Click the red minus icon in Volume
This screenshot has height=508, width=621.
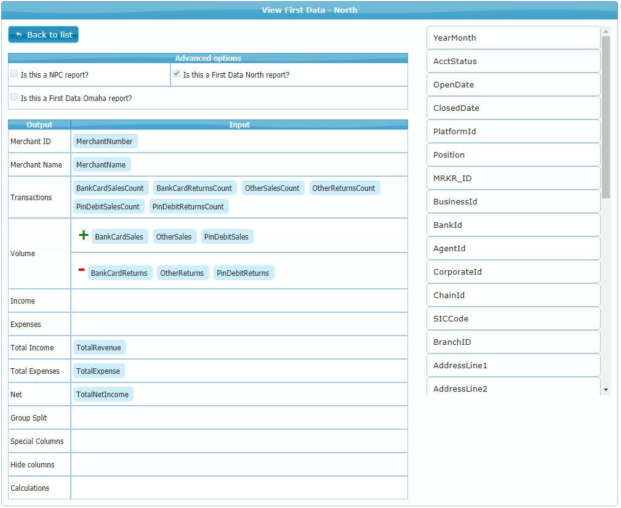(81, 270)
